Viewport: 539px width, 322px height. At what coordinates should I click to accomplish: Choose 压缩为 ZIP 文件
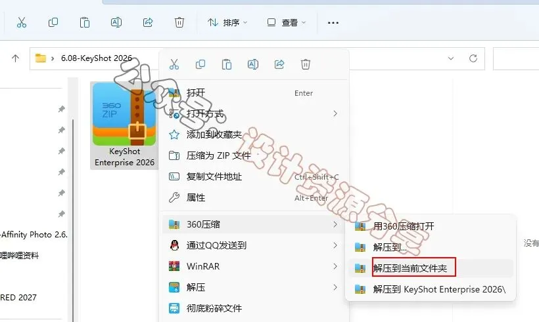point(254,155)
